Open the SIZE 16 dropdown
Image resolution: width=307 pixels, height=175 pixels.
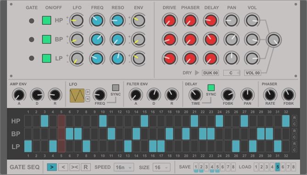tap(162, 167)
